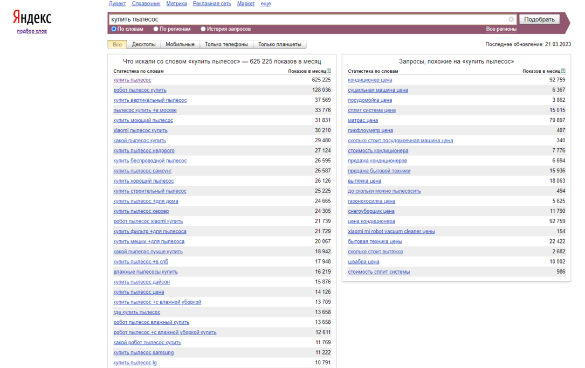585x368 pixels.
Task: Open the 'Директ' link in top navigation
Action: coord(117,4)
